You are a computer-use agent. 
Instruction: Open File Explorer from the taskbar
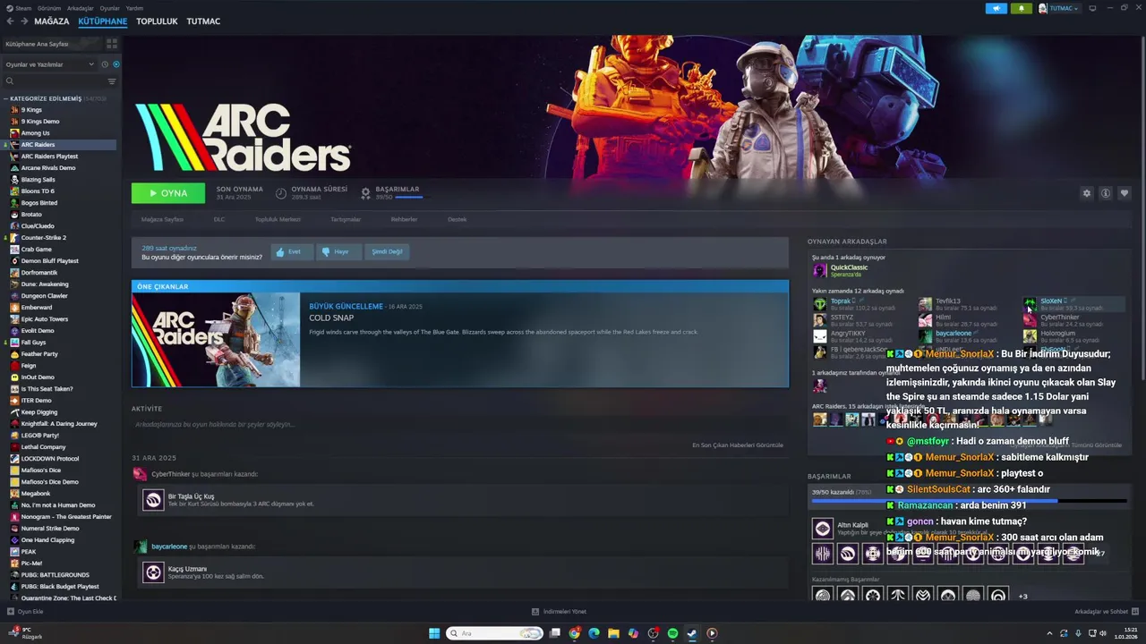[613, 633]
